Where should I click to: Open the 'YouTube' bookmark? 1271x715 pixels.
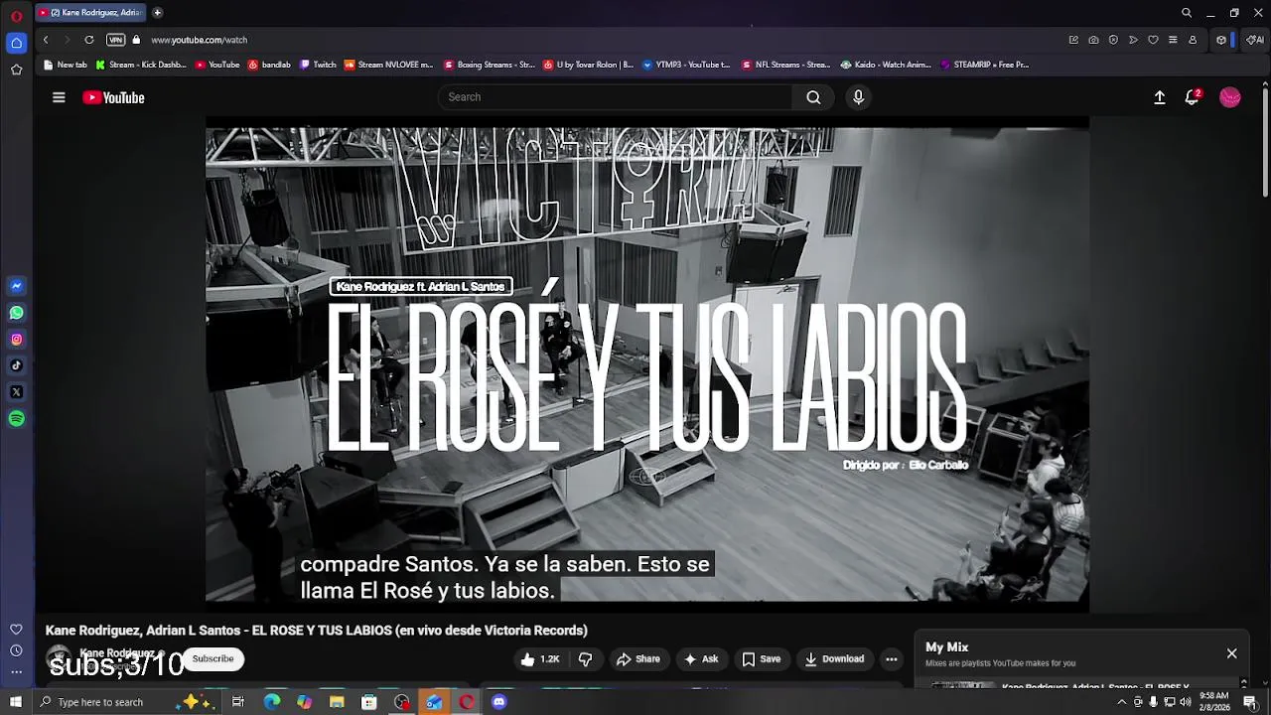point(217,65)
